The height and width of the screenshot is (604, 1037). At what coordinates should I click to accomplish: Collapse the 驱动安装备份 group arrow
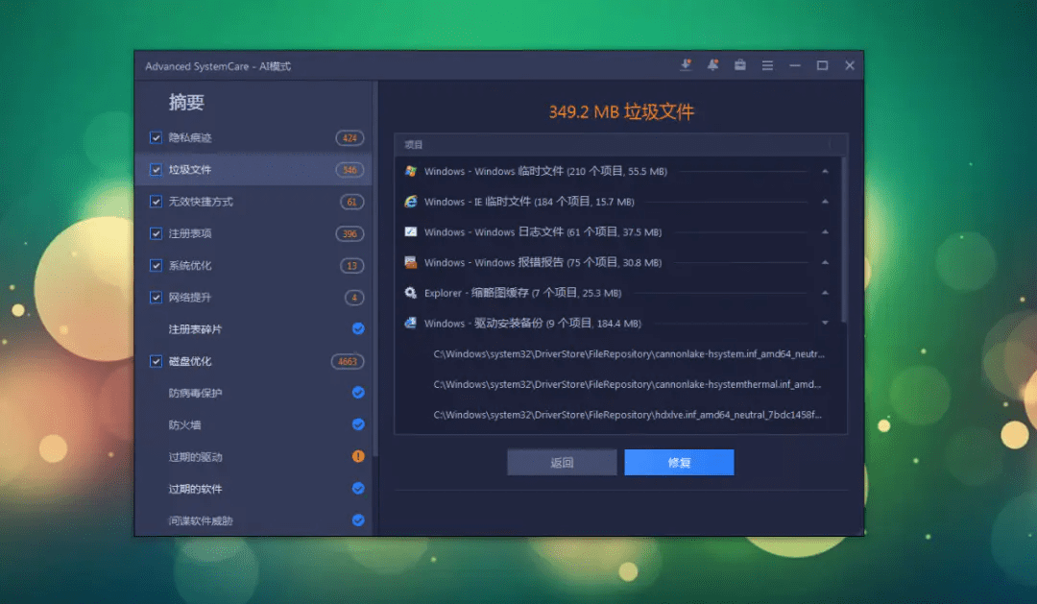[x=825, y=323]
